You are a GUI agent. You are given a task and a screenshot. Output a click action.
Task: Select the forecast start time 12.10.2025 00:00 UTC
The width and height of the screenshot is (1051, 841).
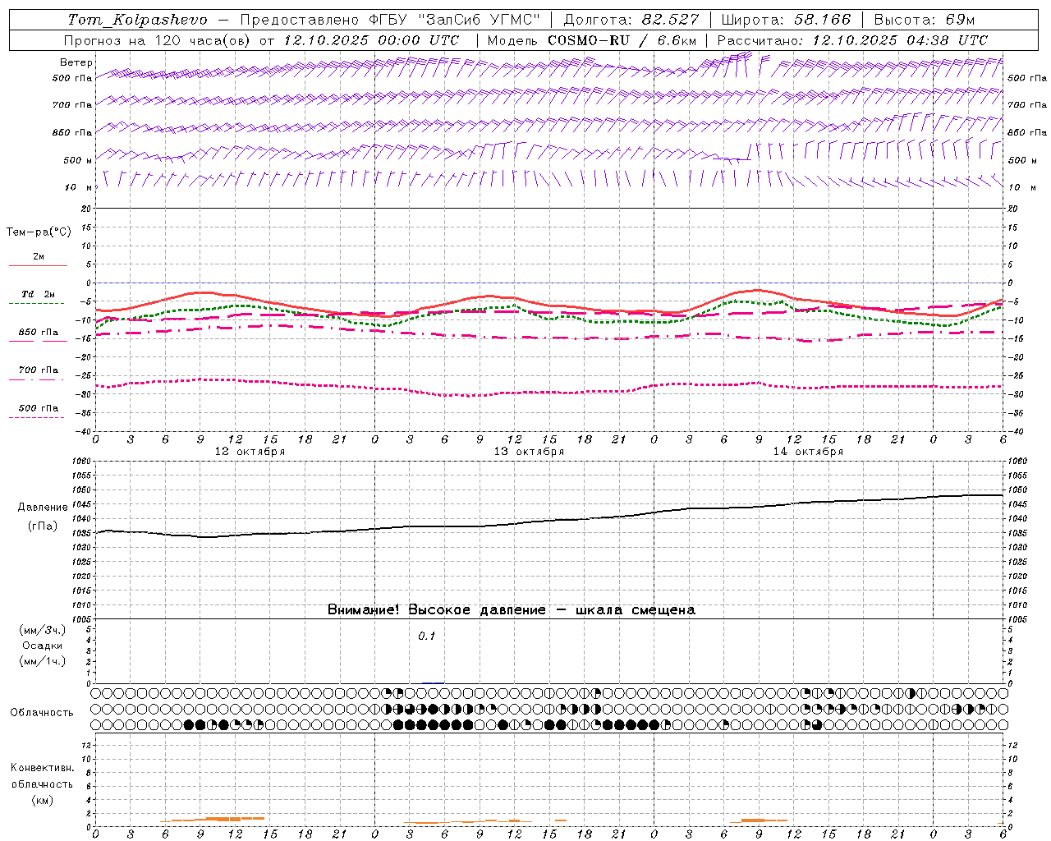click(x=371, y=40)
